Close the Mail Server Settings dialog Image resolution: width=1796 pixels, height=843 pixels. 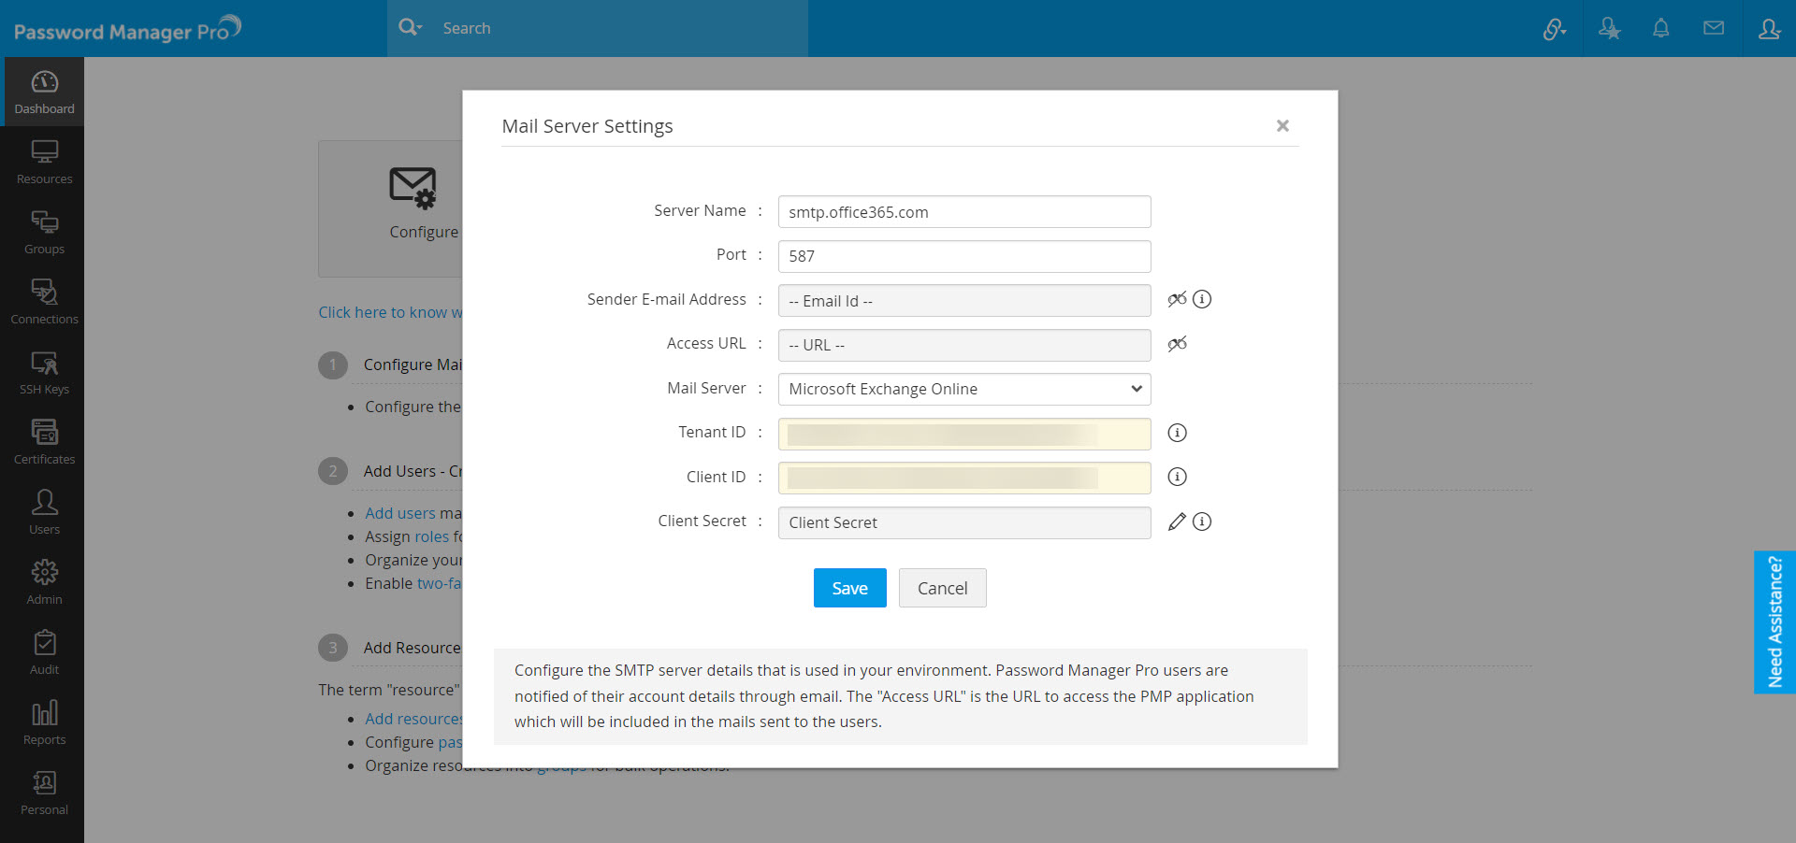click(x=1282, y=126)
